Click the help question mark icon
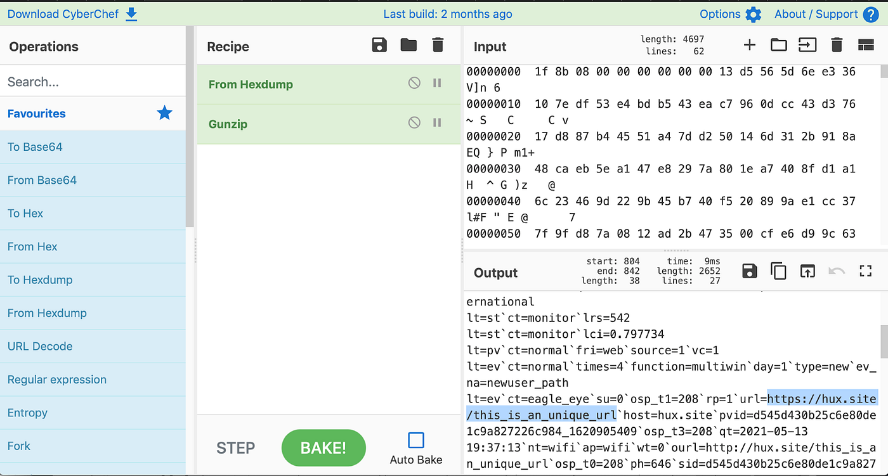 pos(871,14)
